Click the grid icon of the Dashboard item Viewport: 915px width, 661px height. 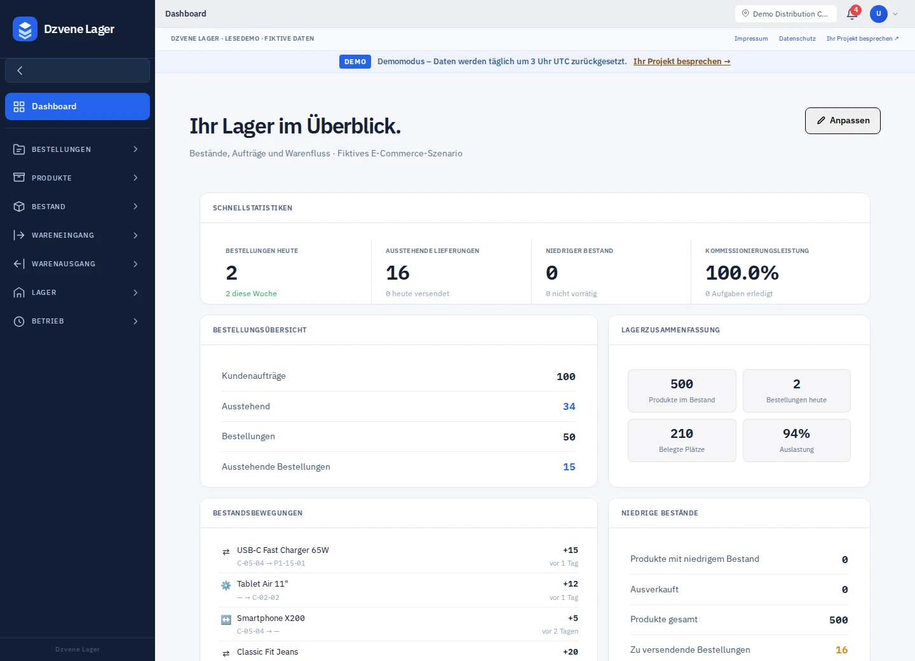(x=19, y=107)
